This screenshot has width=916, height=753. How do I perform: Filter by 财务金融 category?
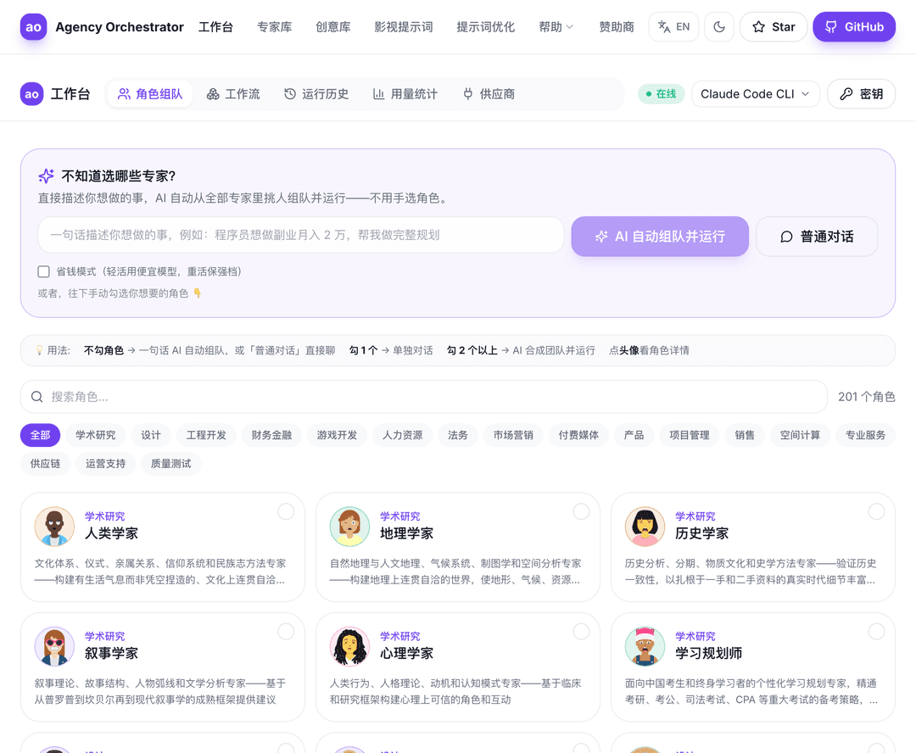coord(271,435)
